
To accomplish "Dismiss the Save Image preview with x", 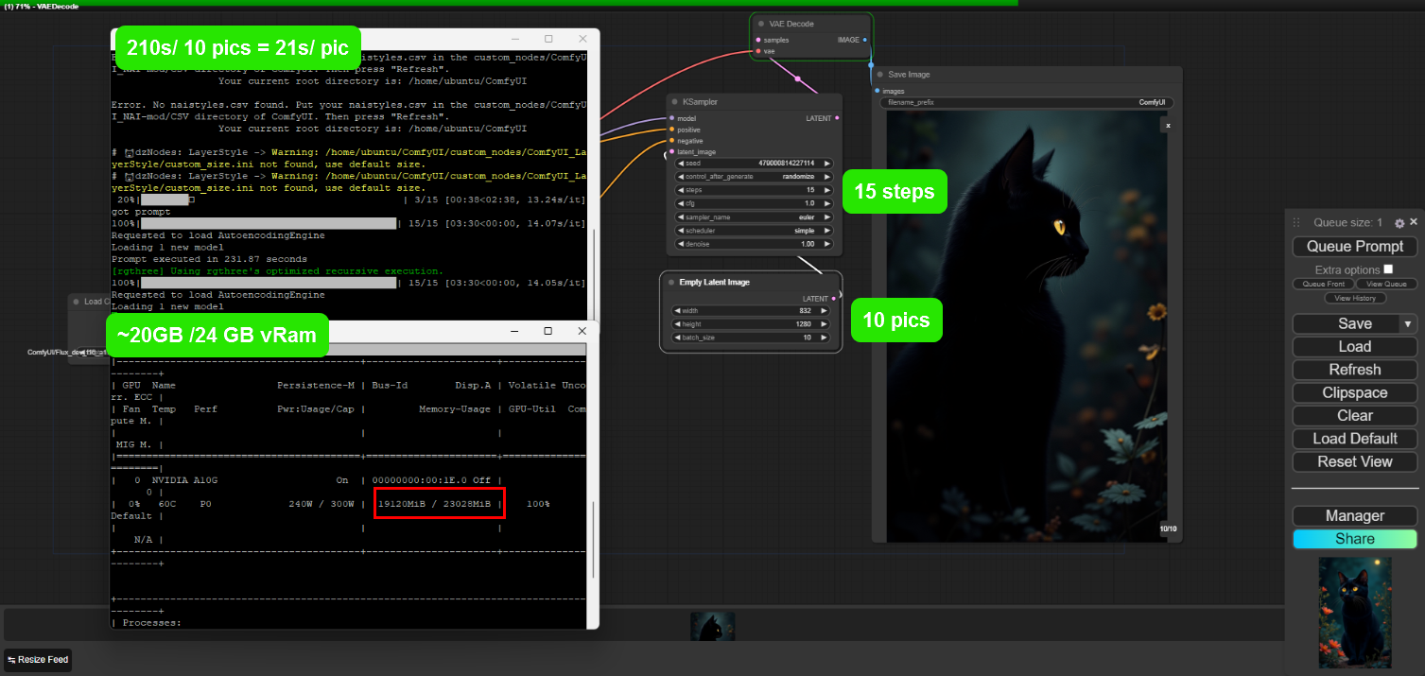I will coord(1167,125).
